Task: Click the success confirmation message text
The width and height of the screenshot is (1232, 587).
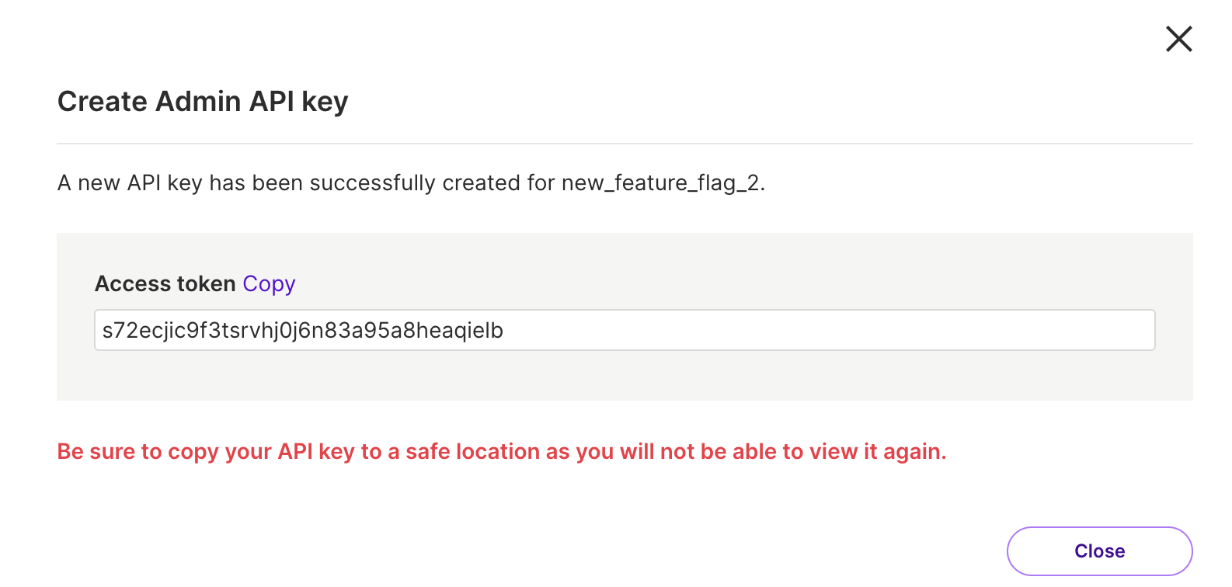Action: pos(411,183)
